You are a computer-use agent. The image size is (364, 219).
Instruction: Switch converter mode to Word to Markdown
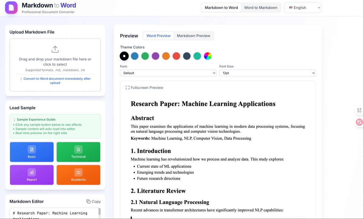tap(261, 7)
